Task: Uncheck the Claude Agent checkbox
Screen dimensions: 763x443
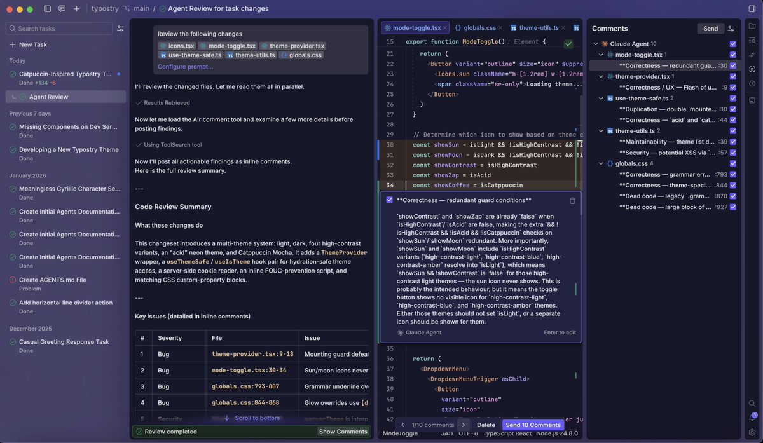Action: click(x=733, y=44)
